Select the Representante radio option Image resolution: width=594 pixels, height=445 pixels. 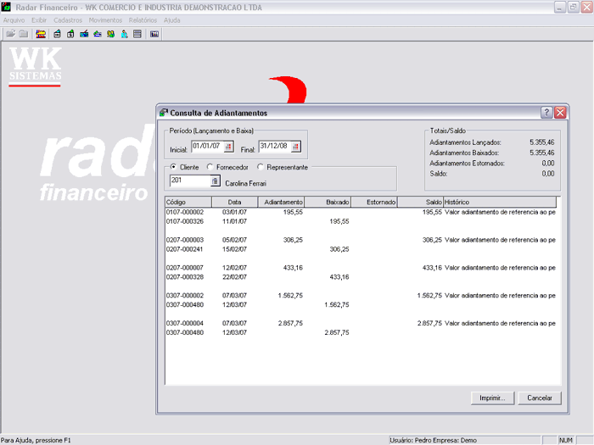click(x=261, y=167)
